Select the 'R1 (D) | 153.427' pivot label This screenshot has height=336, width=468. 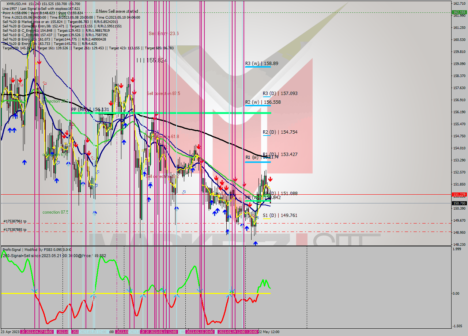[x=280, y=154]
